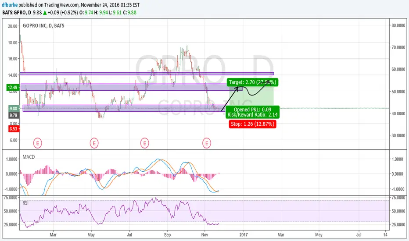Click the C:9.88 close value
The image size is (409, 241).
point(129,13)
